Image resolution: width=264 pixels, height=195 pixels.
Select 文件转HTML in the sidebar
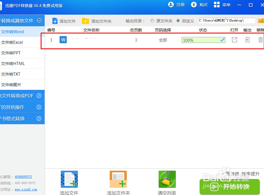point(22,64)
